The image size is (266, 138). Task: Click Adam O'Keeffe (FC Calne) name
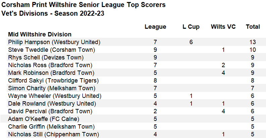click(44, 119)
